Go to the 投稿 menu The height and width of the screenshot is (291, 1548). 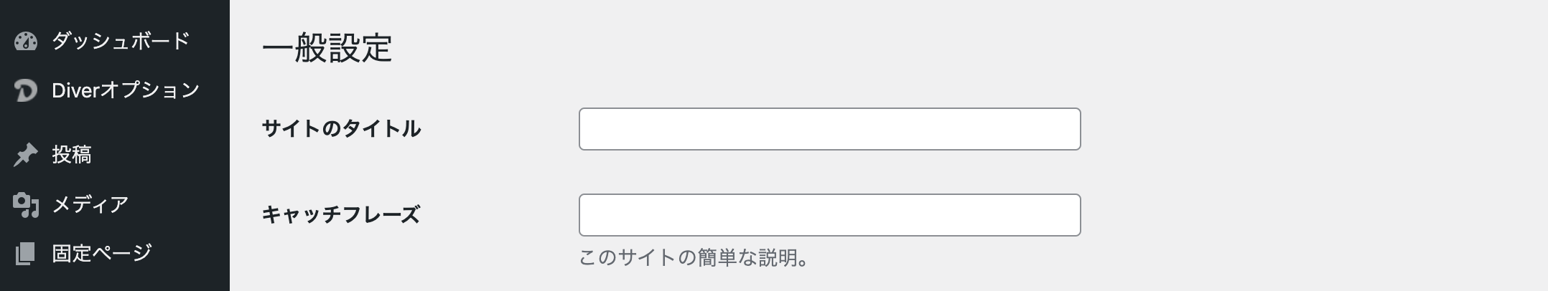(x=72, y=155)
